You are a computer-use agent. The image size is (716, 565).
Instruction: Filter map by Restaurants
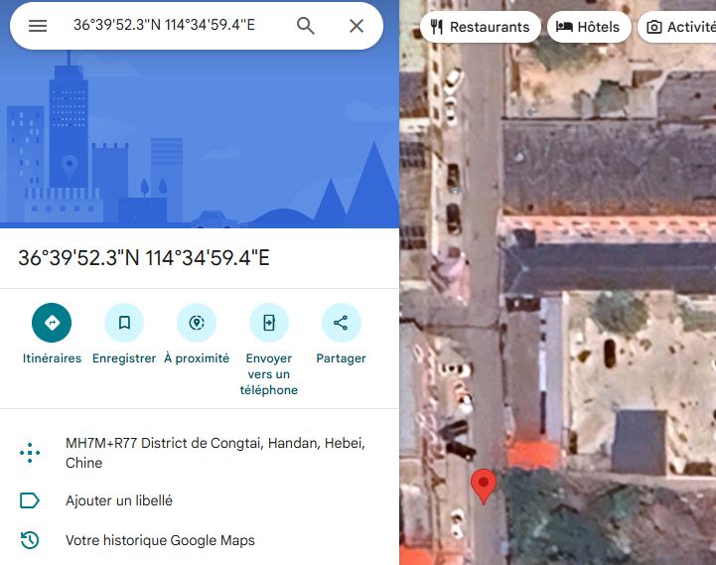(481, 27)
